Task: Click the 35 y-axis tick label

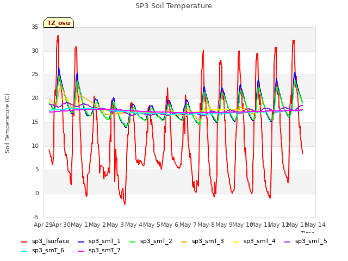Action: (x=35, y=27)
